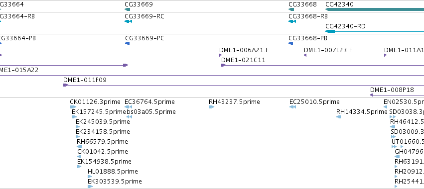Screen dimensions: 424x189
Task: Select the RH43237.5prime EST glyph
Action: pyautogui.click(x=211, y=107)
